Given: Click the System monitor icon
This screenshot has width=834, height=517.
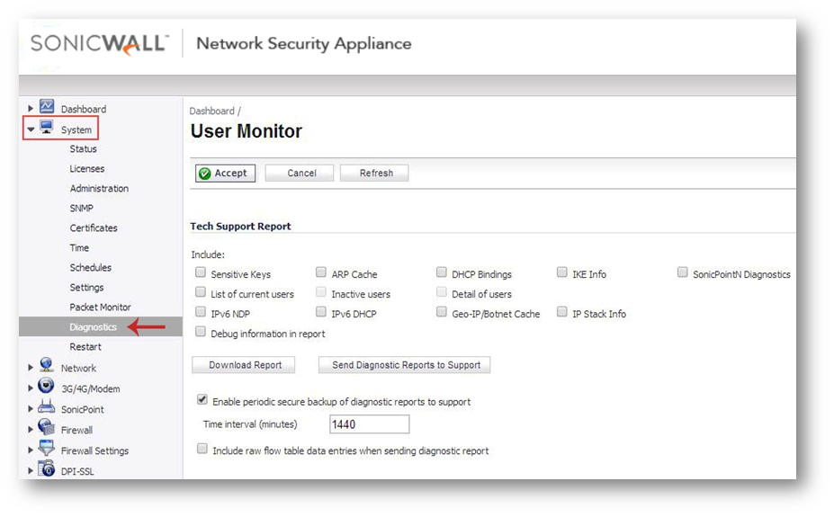Looking at the screenshot, I should tap(47, 129).
